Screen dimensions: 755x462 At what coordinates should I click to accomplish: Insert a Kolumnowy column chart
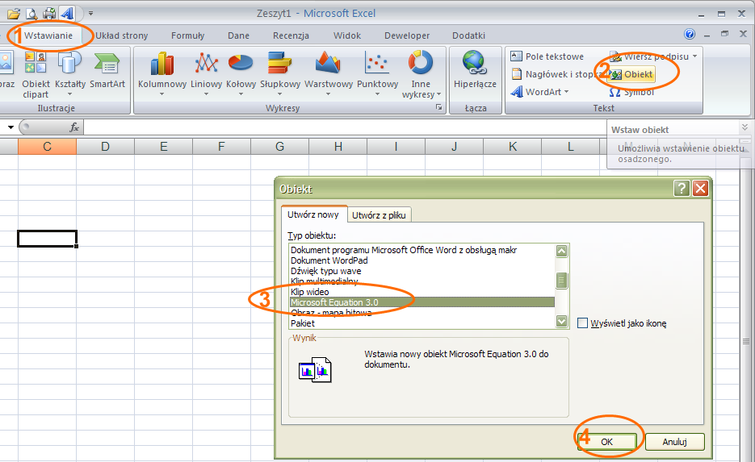[162, 73]
